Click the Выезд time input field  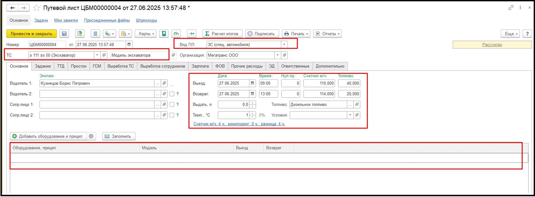268,84
